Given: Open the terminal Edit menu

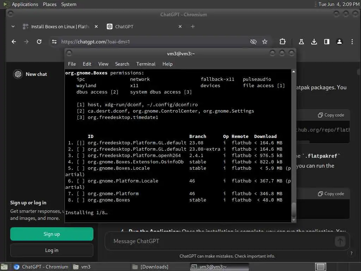Looking at the screenshot, I should click(87, 64).
